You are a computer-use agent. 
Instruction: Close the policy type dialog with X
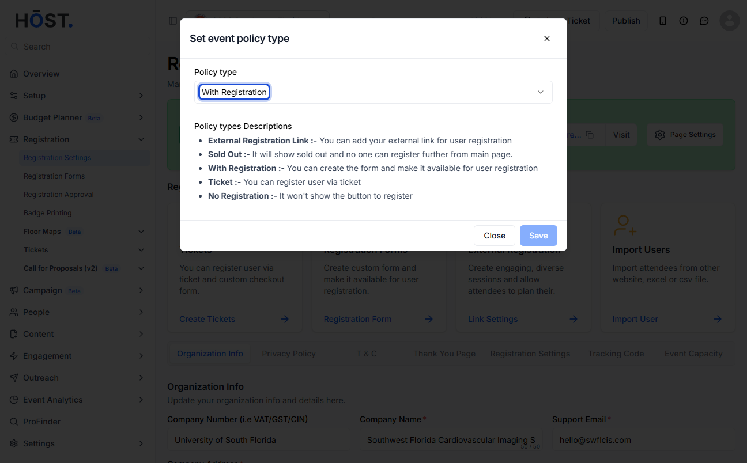point(546,39)
